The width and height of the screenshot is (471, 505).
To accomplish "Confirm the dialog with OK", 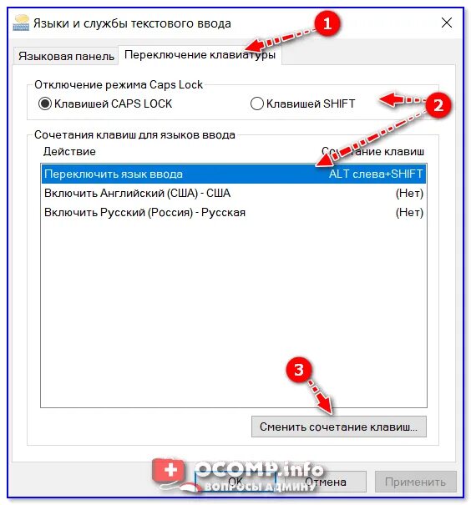I will (235, 482).
